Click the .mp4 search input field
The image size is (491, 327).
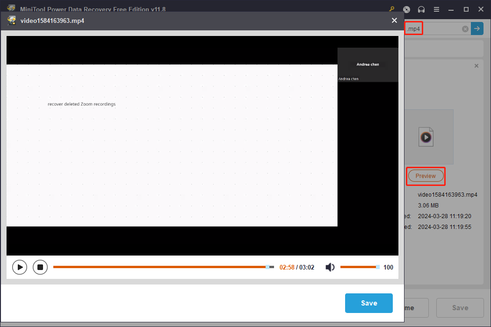pyautogui.click(x=438, y=28)
